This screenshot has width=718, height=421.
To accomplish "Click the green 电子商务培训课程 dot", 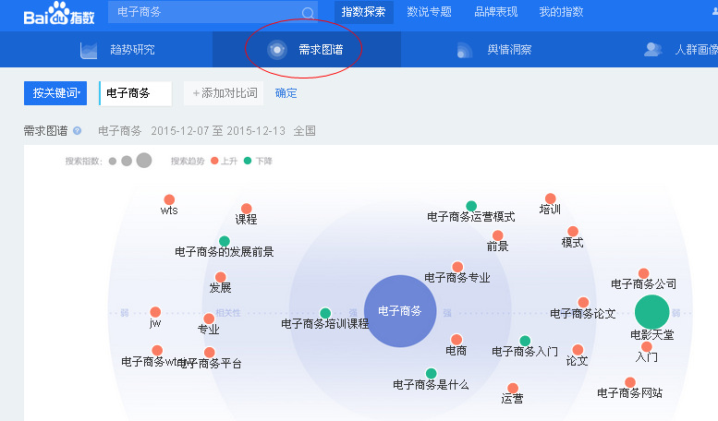I will [325, 313].
